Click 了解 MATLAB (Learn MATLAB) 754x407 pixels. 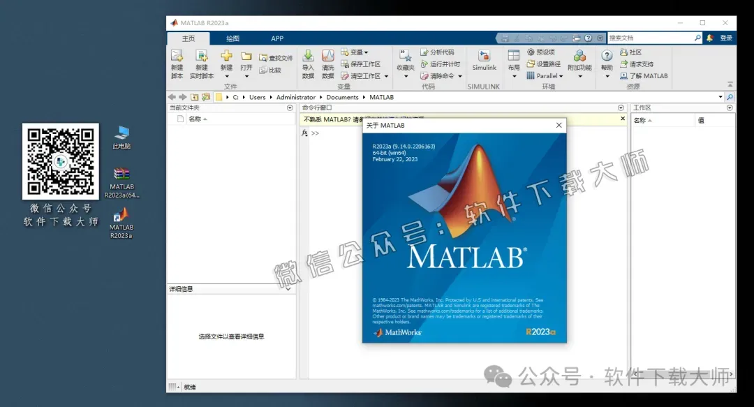coord(644,76)
